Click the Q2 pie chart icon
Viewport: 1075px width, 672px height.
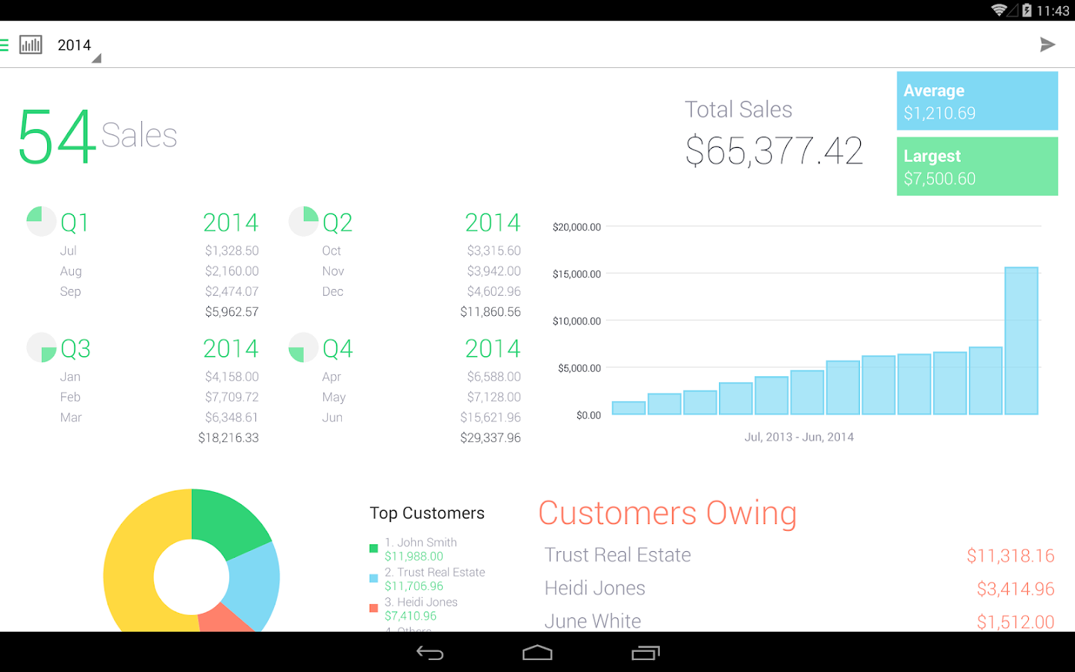303,221
